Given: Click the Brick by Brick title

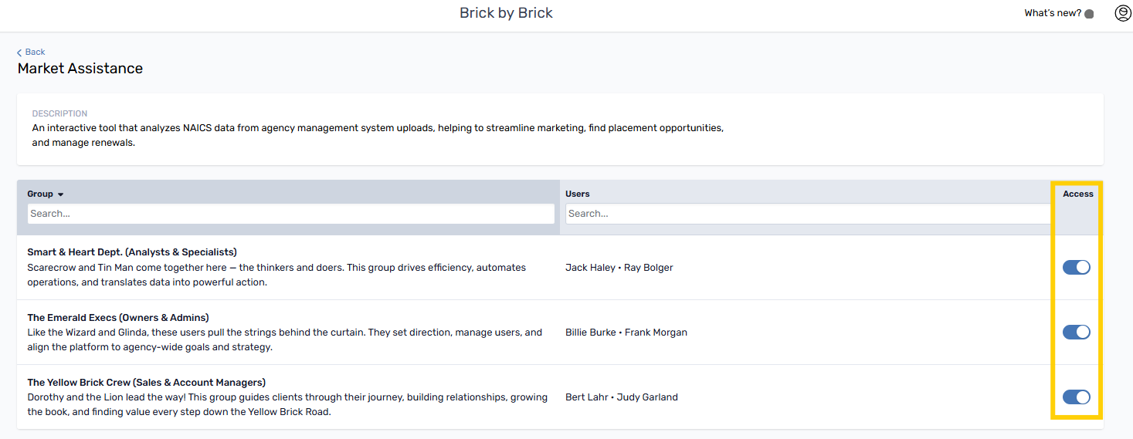Looking at the screenshot, I should tap(506, 13).
